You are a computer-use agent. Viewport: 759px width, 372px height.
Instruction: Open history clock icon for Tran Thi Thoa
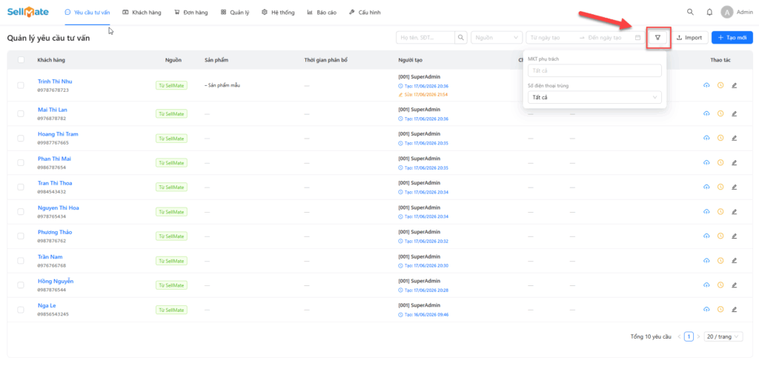coord(720,187)
